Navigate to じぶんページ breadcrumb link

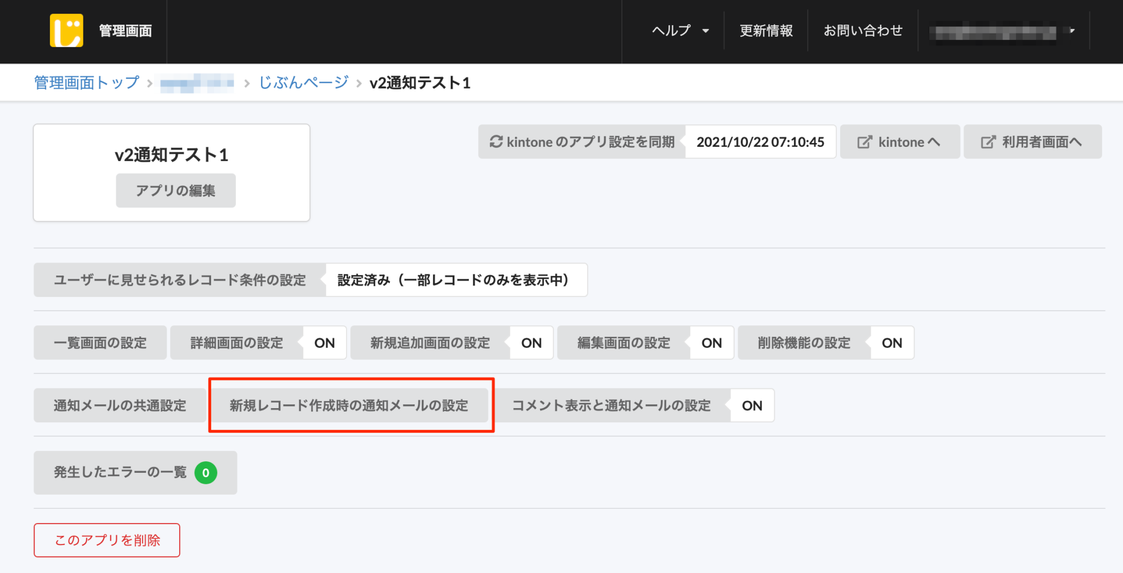tap(303, 83)
